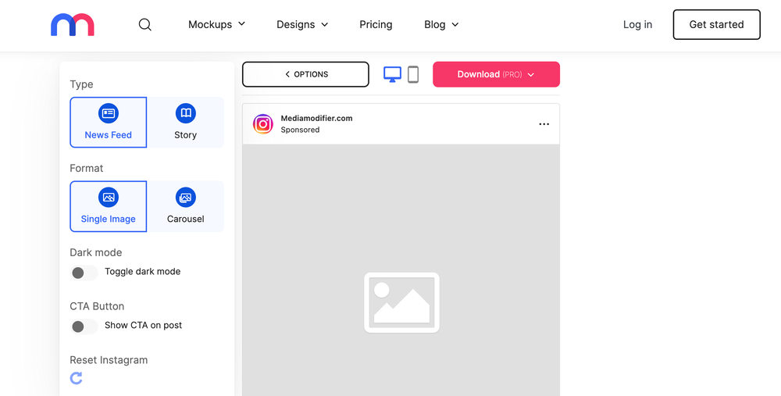Open the Download (PRO) dropdown
Viewport: 781px width, 396px height.
pos(496,74)
